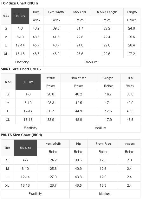143x201 pixels.
Task: Click TOP bust value 40.9 for size S
Action: tap(36, 28)
